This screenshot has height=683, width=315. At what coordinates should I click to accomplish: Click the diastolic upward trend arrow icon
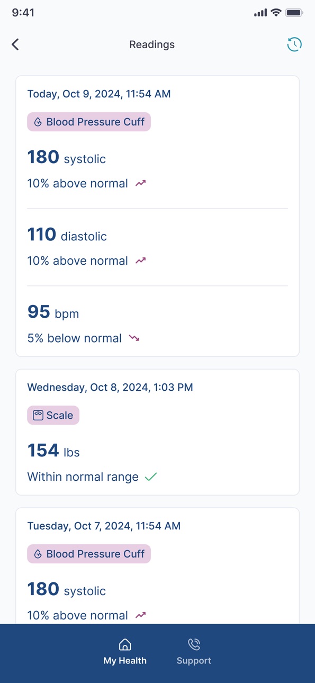pyautogui.click(x=140, y=260)
